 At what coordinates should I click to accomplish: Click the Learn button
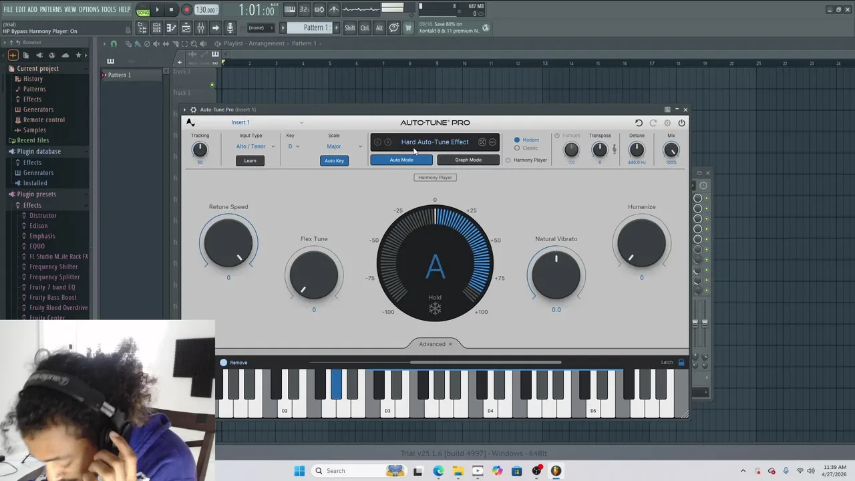[x=250, y=161]
